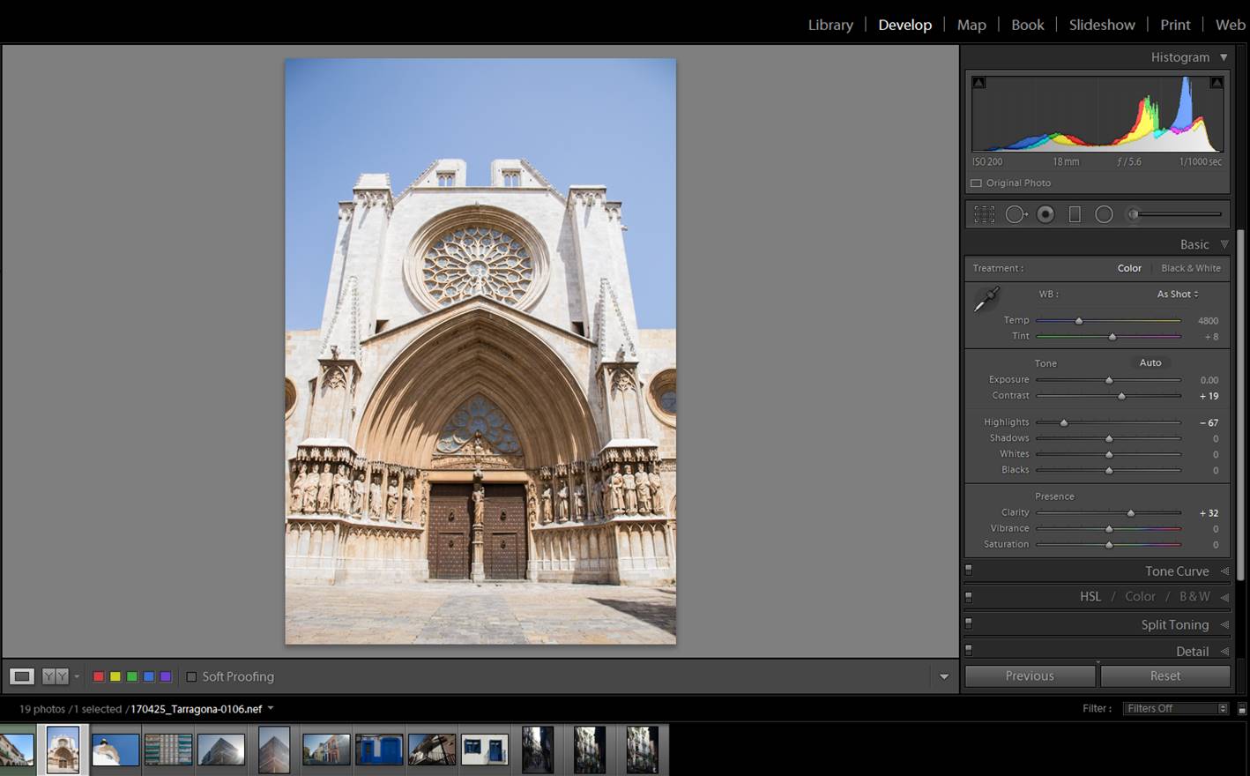Viewport: 1250px width, 776px height.
Task: Select the B&W tab in HSL panel header
Action: coord(1194,597)
